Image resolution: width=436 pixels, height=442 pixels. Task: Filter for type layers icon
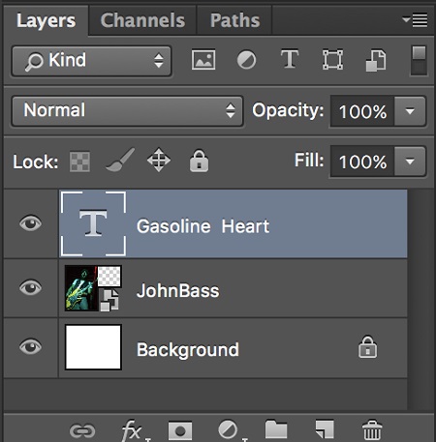pos(290,59)
